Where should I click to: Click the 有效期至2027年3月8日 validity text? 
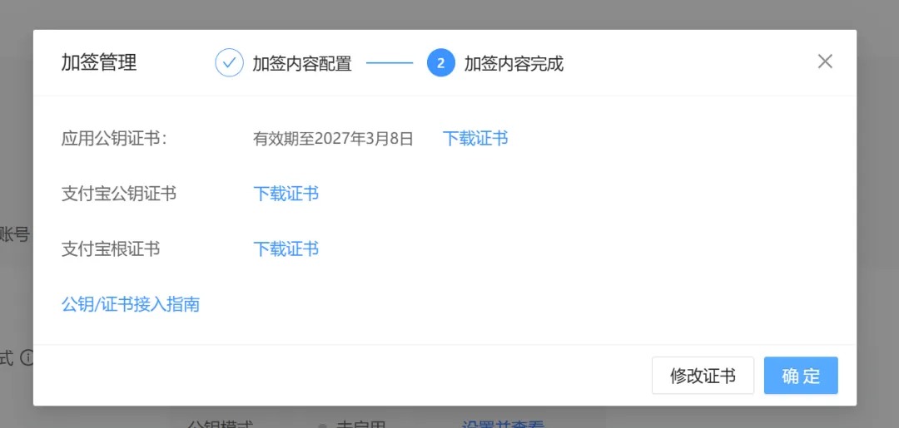333,139
